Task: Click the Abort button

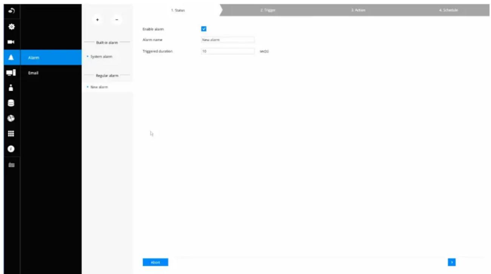Action: click(x=155, y=262)
